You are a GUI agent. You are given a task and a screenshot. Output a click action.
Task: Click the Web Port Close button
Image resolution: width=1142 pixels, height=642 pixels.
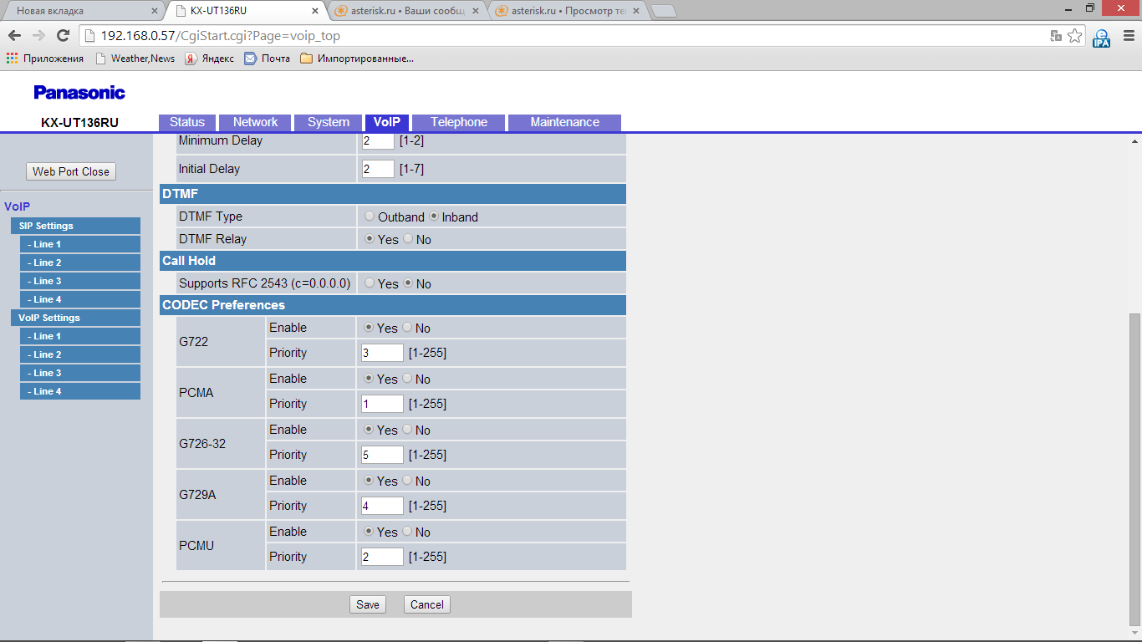71,171
